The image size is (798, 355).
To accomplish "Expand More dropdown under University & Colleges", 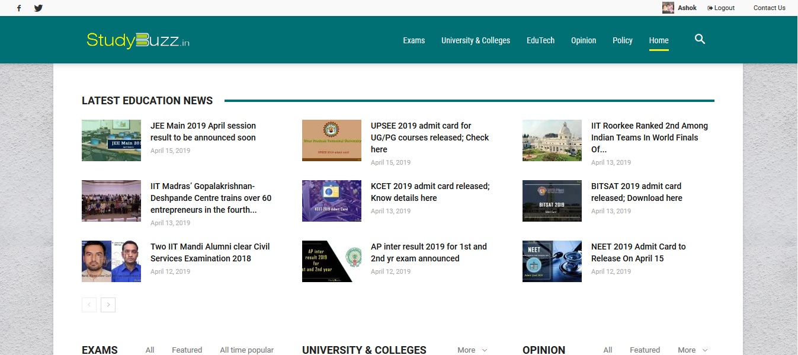I will 472,350.
